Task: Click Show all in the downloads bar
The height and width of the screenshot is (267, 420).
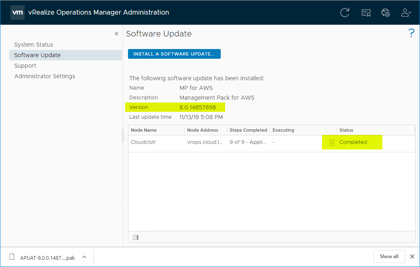Action: coord(389,256)
